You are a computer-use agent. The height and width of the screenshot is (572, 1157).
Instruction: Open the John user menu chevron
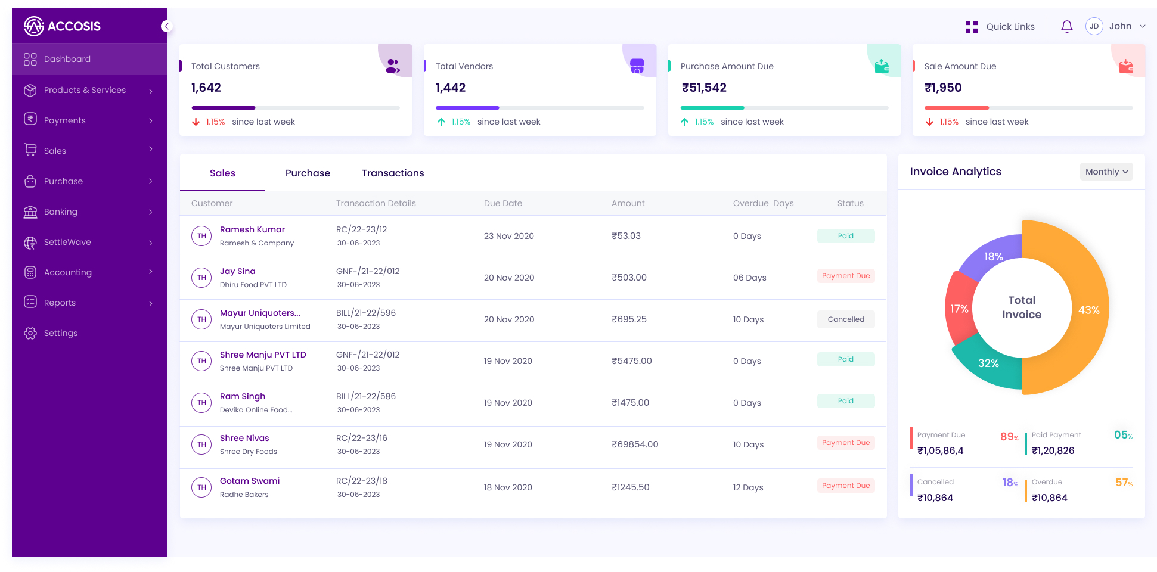(x=1143, y=26)
